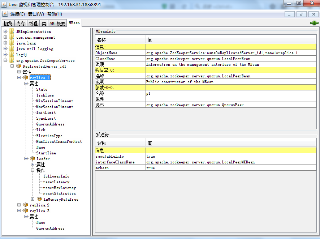The width and height of the screenshot is (320, 239).
Task: Expand the java.util.logging node
Action: pyautogui.click(x=5, y=49)
